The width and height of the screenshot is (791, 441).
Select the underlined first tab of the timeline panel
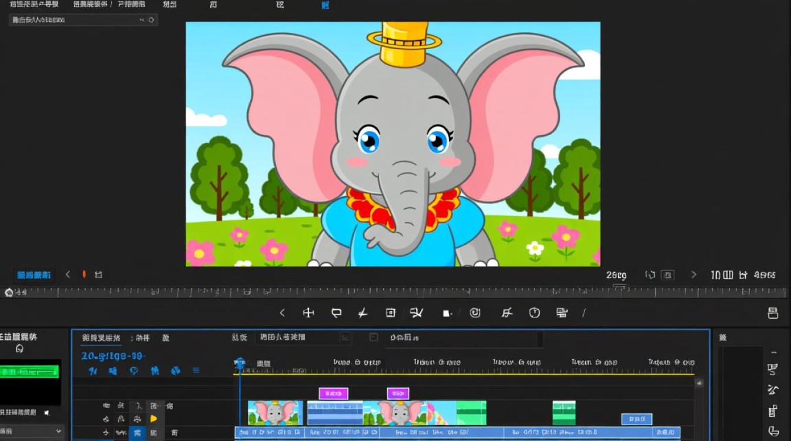click(101, 338)
